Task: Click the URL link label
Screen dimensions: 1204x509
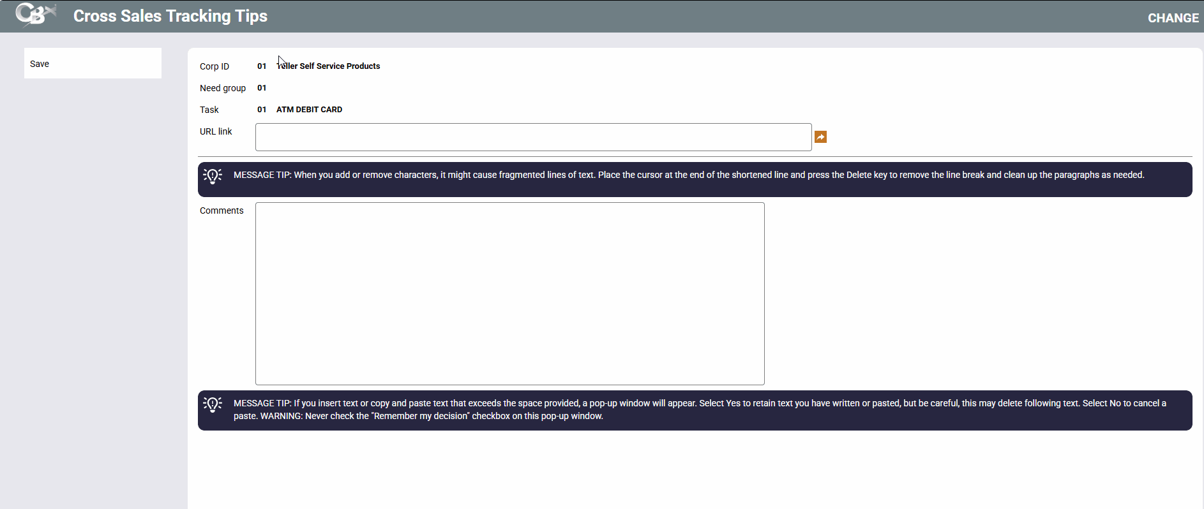Action: pos(216,131)
